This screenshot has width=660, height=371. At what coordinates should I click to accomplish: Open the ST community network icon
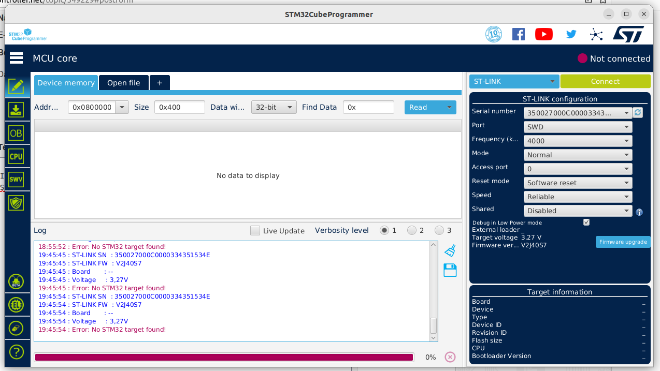(596, 35)
